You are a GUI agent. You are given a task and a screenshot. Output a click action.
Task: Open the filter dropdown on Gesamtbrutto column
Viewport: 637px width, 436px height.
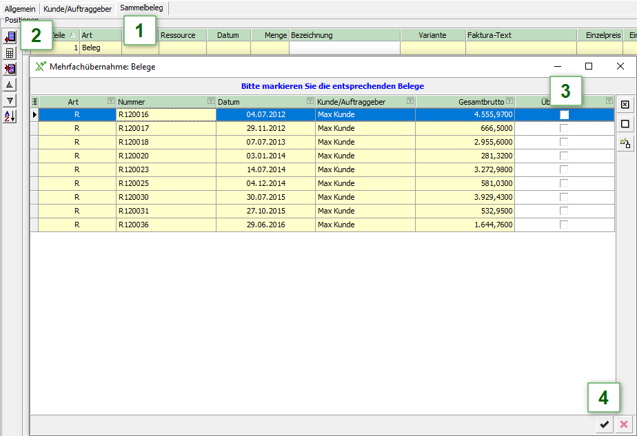pos(509,101)
